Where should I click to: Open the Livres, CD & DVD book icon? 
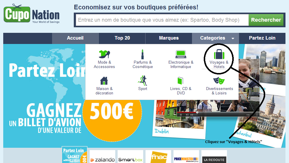point(180,81)
